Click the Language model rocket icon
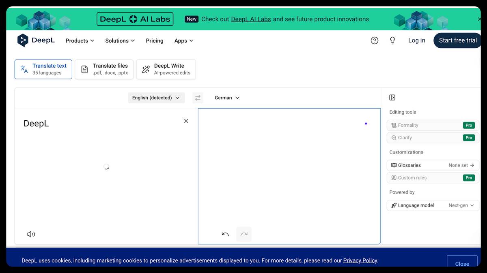 (x=394, y=205)
